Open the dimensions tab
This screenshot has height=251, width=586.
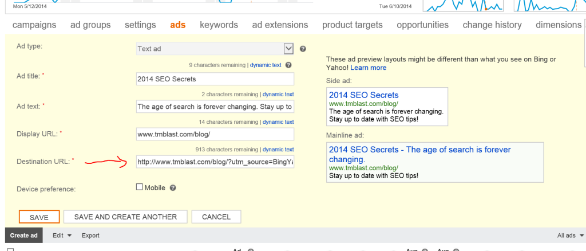click(559, 25)
